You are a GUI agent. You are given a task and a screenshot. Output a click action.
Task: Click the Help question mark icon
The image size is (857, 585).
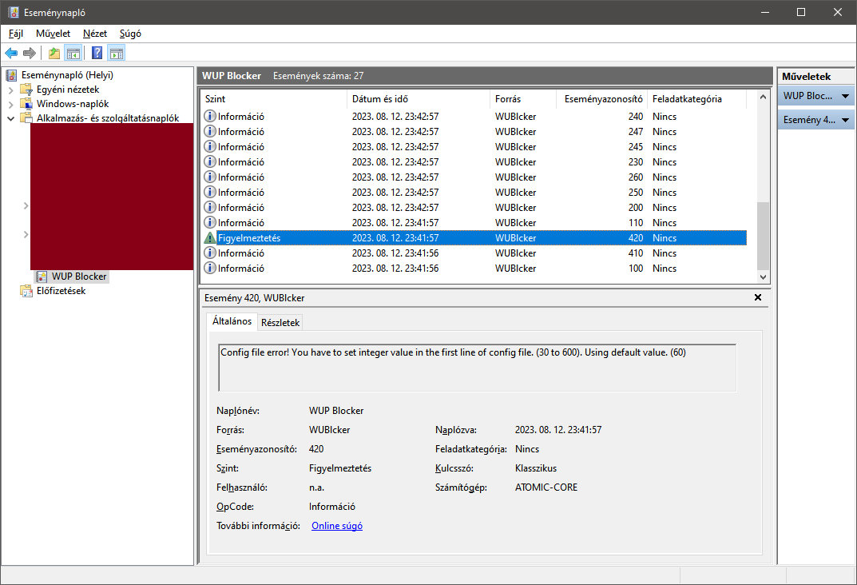96,53
